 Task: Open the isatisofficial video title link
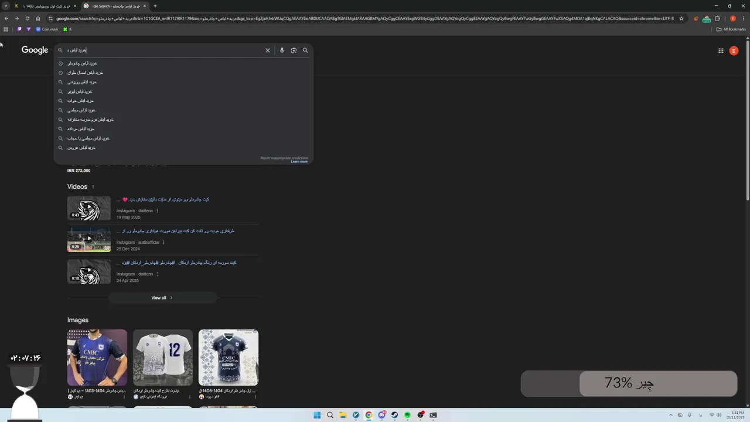(176, 231)
